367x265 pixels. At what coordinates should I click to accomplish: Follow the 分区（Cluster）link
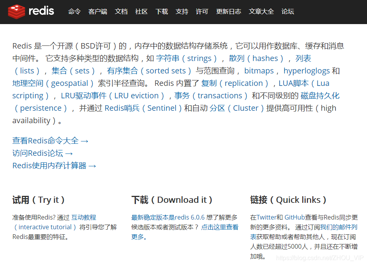click(x=237, y=108)
